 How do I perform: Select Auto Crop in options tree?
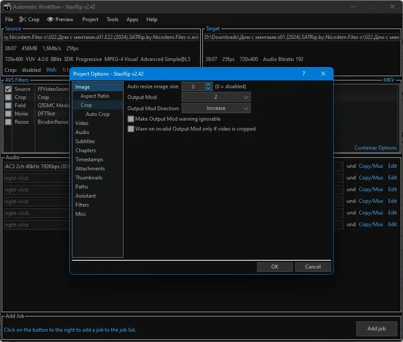(97, 114)
